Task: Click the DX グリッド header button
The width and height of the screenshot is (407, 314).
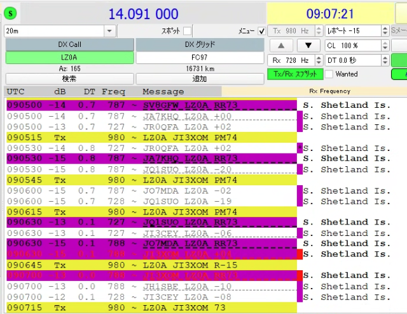Action: point(200,44)
